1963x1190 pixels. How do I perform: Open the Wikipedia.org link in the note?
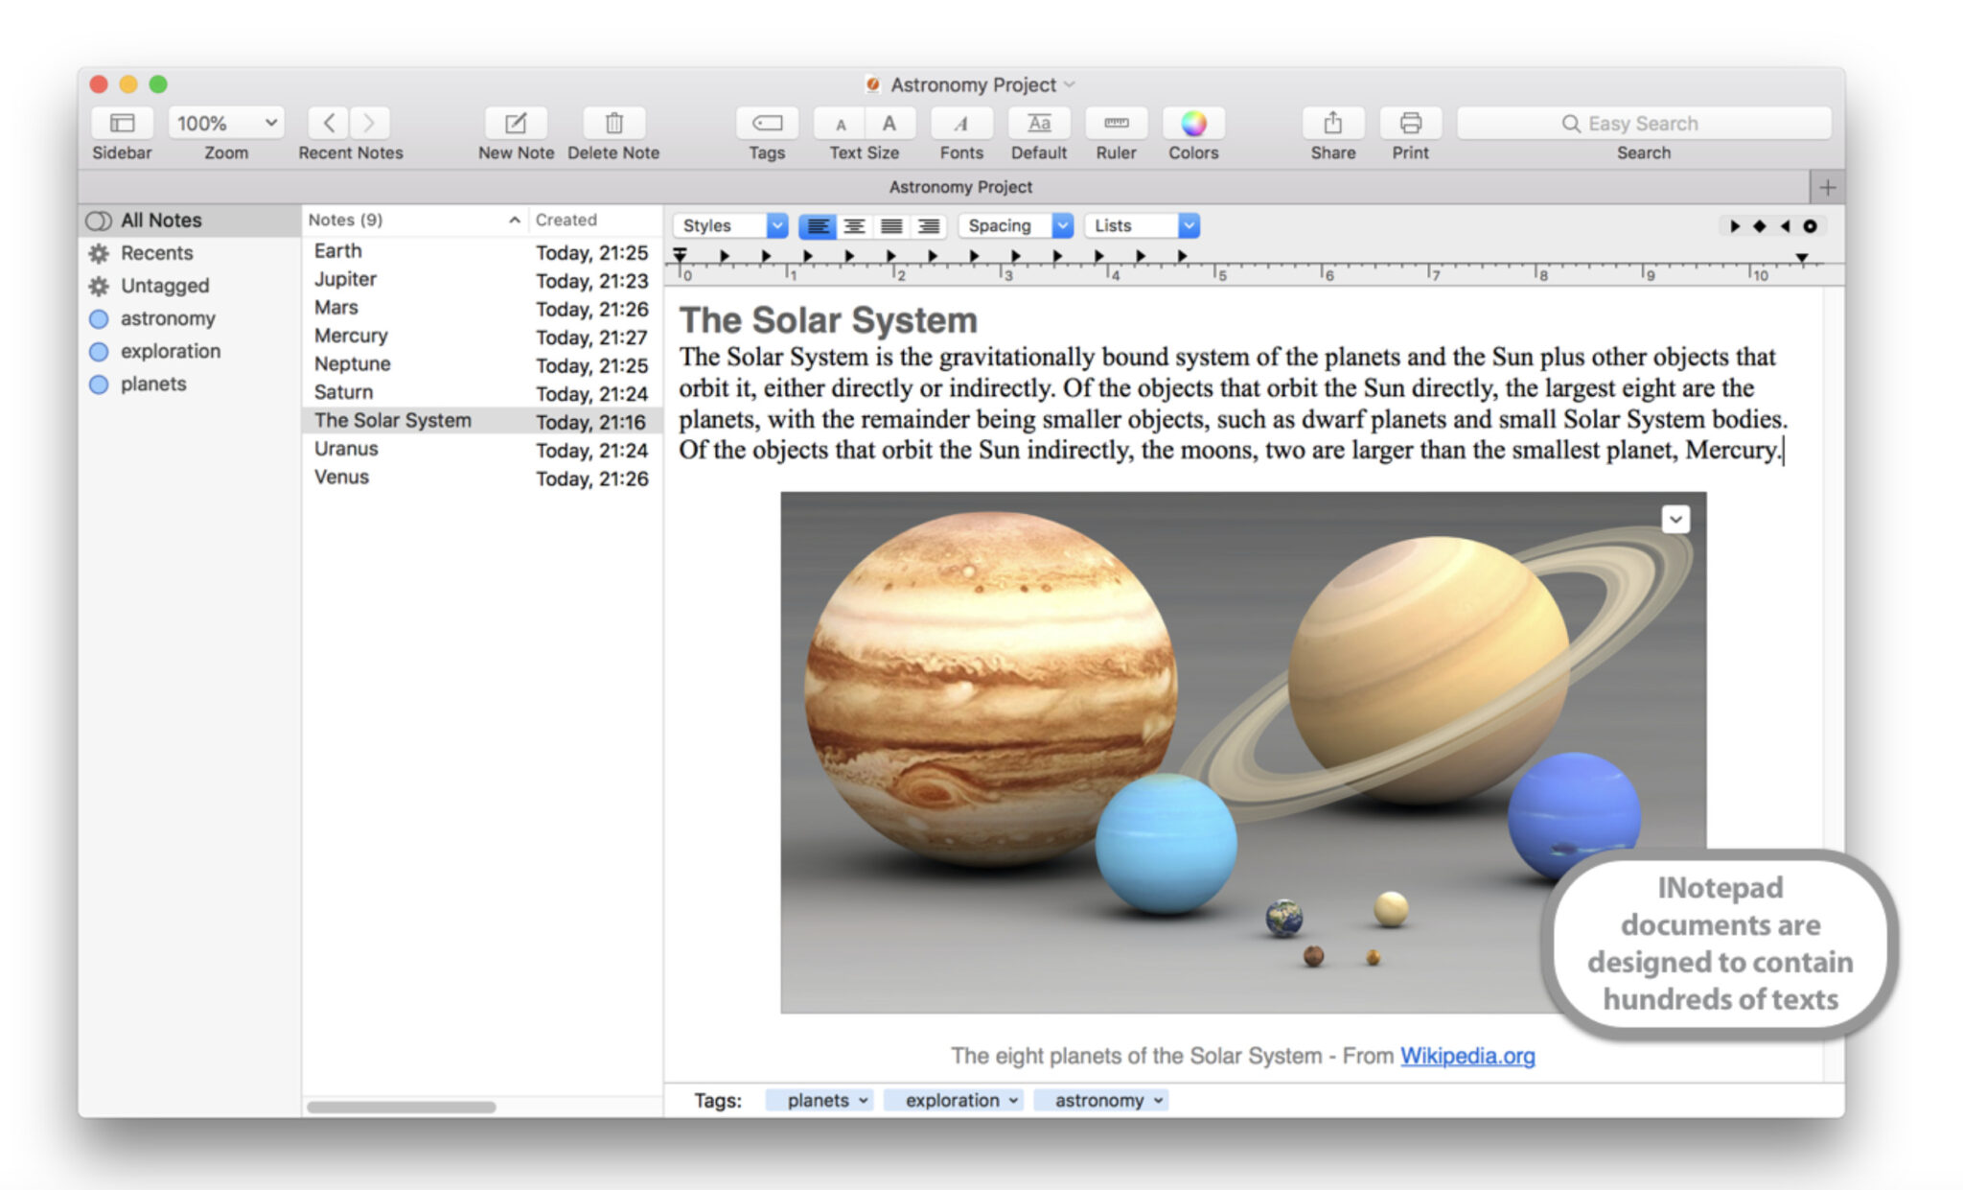coord(1466,1056)
